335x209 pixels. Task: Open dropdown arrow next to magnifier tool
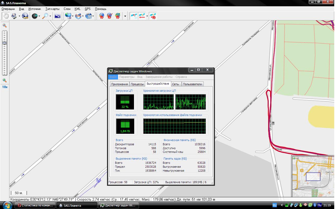tap(50, 16)
